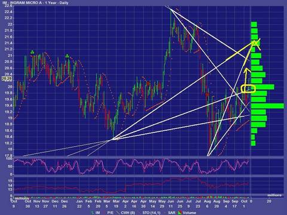
Task: Click the CWH (8) legend entry
Action: tap(125, 213)
